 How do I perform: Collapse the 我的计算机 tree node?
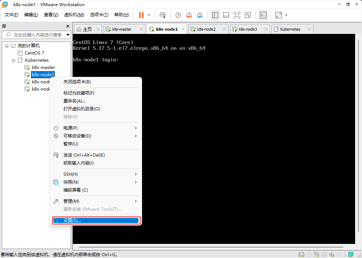coord(7,46)
